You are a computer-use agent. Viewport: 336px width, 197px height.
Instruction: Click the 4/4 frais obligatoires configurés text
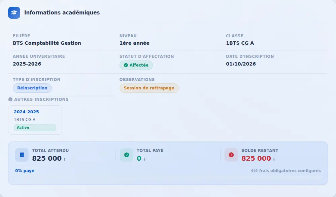point(286,171)
